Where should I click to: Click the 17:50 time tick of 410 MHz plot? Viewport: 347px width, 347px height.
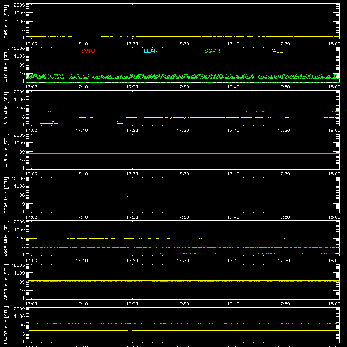pyautogui.click(x=284, y=87)
